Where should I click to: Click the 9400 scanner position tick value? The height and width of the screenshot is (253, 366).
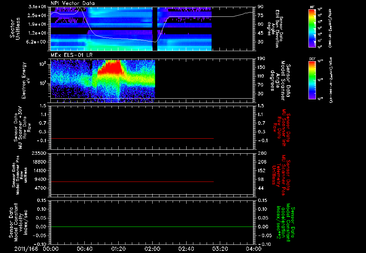[40, 179]
